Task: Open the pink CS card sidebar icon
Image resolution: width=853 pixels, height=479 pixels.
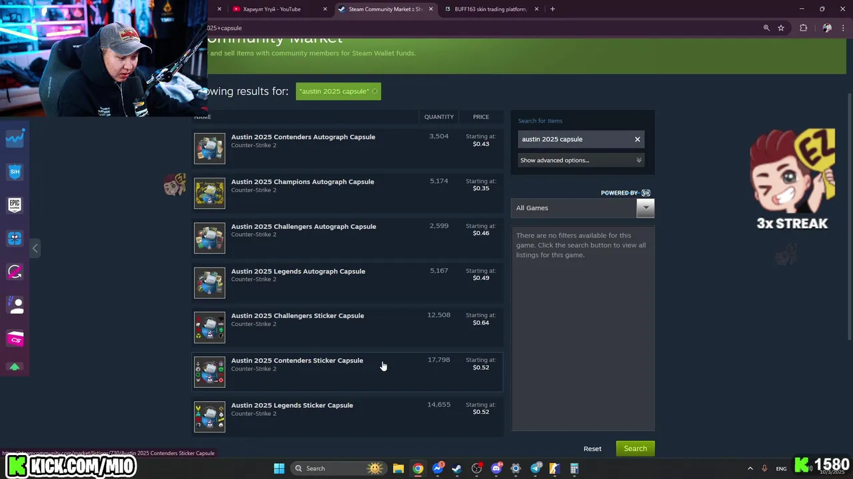Action: (x=15, y=339)
